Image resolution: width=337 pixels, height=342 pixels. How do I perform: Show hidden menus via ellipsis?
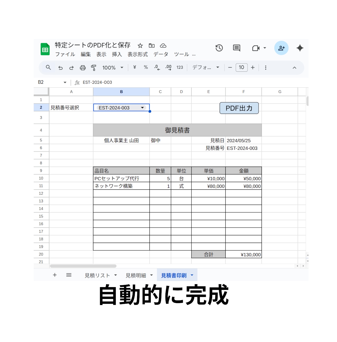click(194, 55)
